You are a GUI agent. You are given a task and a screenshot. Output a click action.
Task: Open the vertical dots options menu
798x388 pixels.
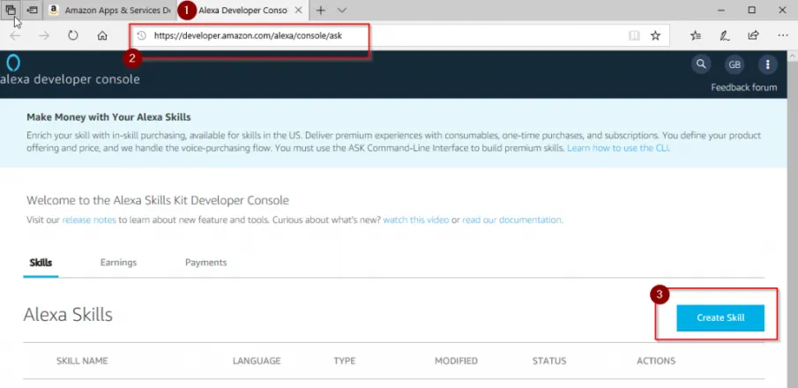(767, 64)
